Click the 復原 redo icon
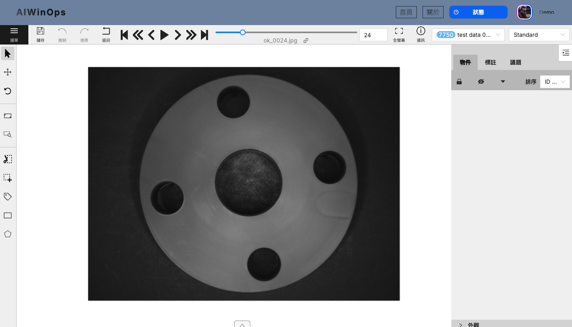The height and width of the screenshot is (327, 572). click(84, 34)
